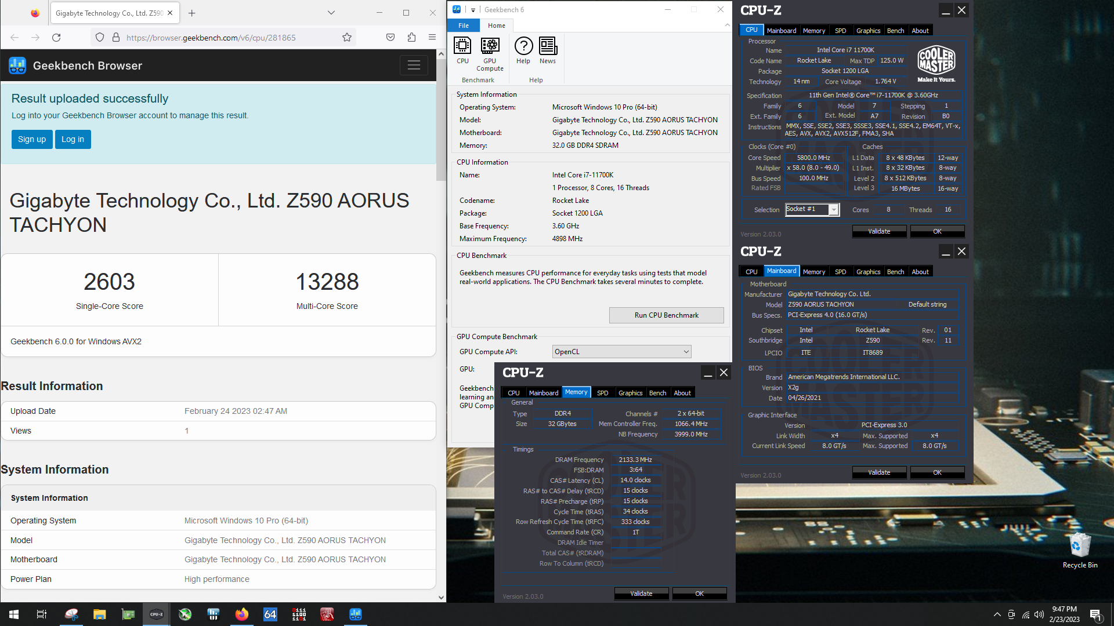Click the CPU-Z taskbar icon
This screenshot has height=626, width=1114.
pos(157,614)
